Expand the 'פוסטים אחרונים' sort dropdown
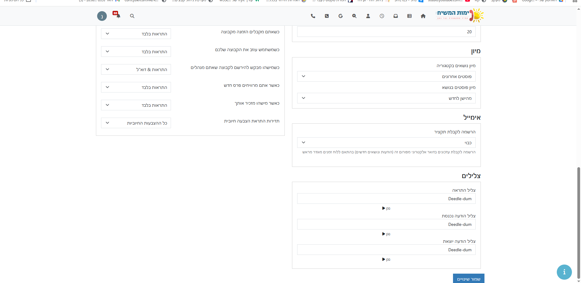 (386, 76)
